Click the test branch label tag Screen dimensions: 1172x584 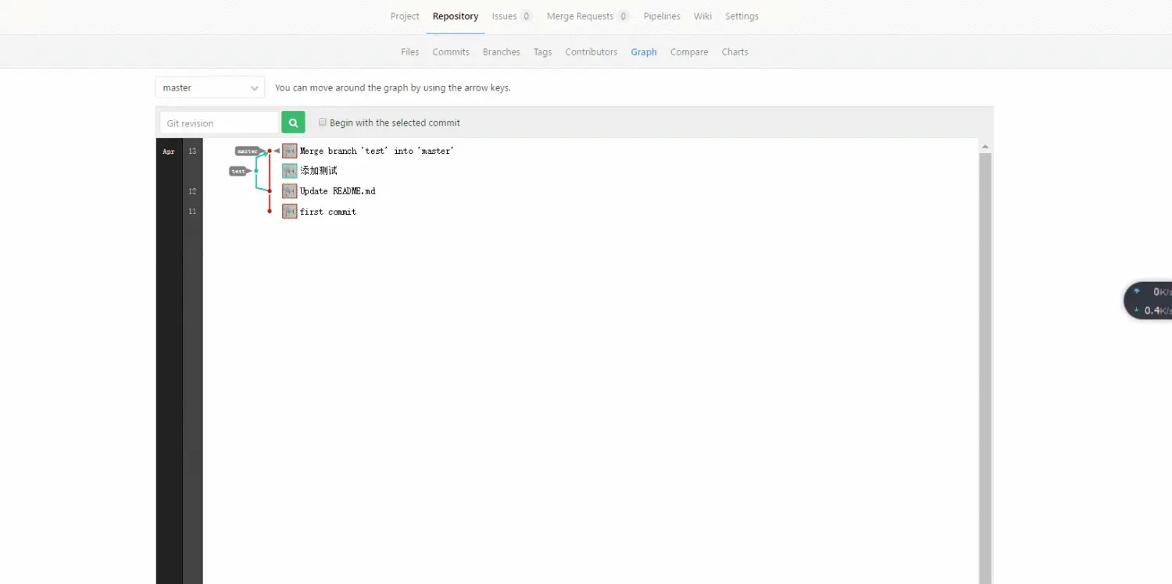pos(238,171)
